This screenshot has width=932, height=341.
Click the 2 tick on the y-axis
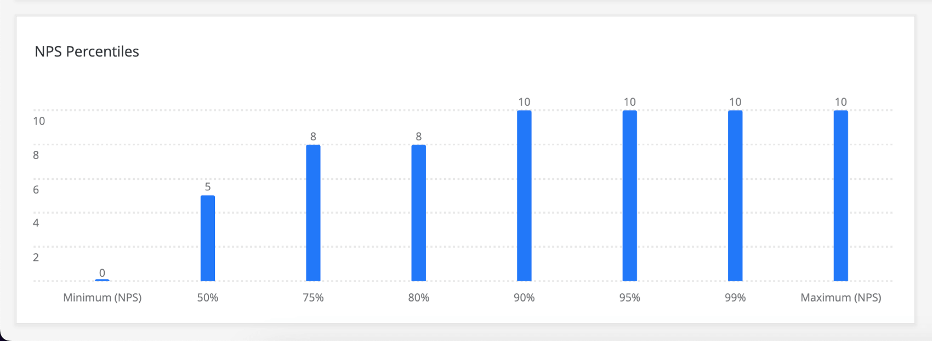click(36, 257)
